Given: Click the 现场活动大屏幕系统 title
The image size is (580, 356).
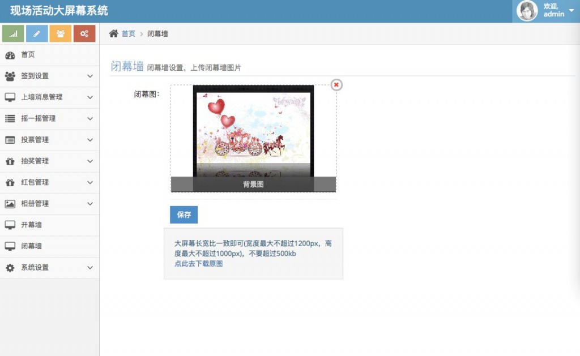Looking at the screenshot, I should 59,11.
